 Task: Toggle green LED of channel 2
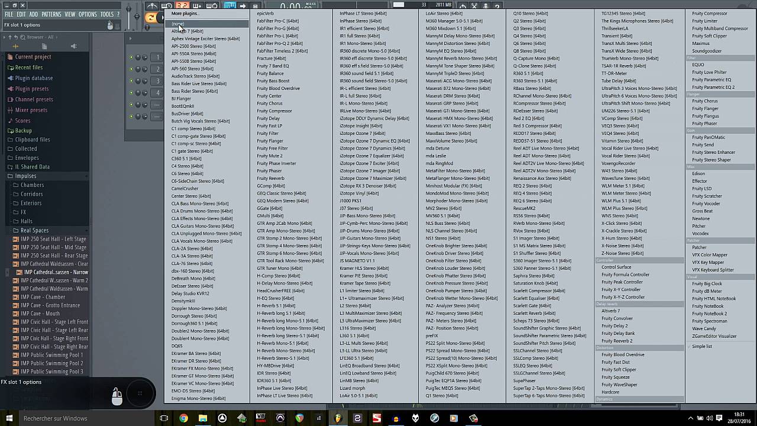tap(131, 69)
